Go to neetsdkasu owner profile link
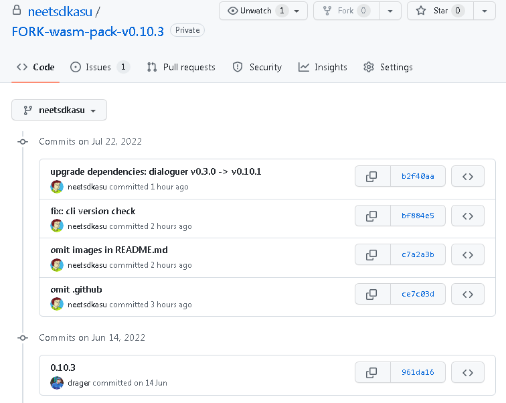Screen dimensions: 506x403 pyautogui.click(x=60, y=12)
